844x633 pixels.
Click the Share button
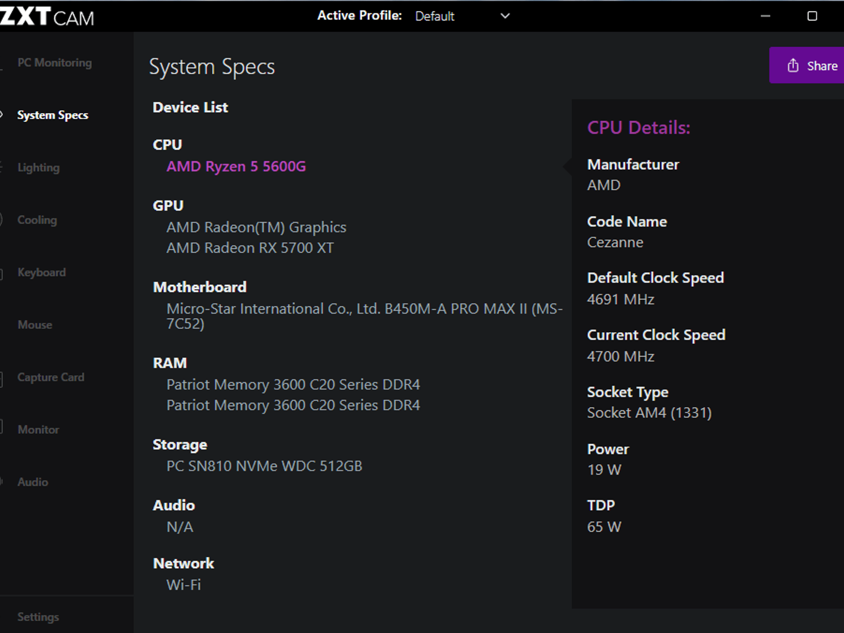(806, 65)
